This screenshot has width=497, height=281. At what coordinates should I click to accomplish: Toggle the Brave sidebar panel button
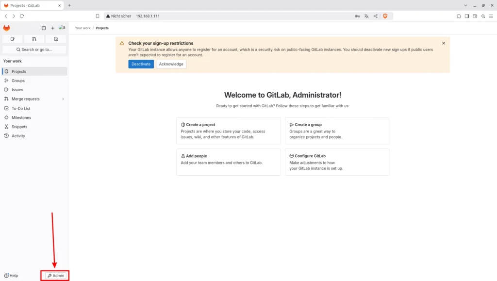point(467,16)
